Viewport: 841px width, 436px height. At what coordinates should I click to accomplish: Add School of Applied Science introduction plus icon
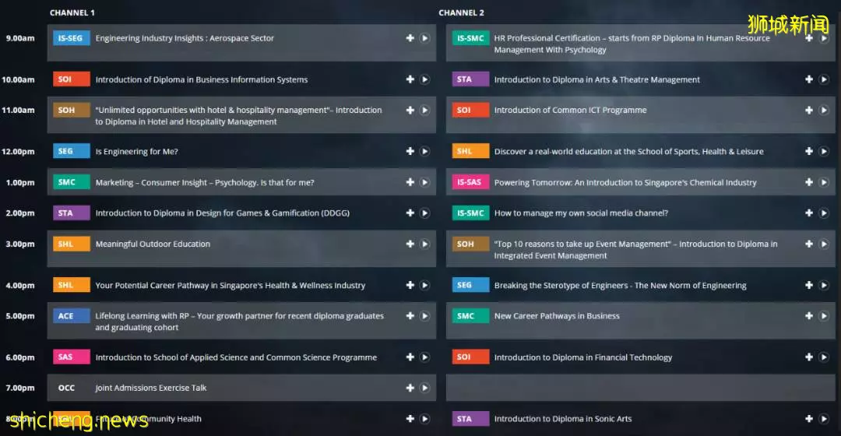(410, 357)
